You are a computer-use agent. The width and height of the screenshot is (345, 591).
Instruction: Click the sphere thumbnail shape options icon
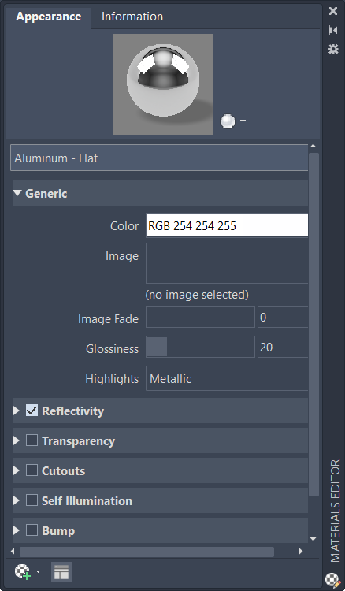tap(233, 121)
